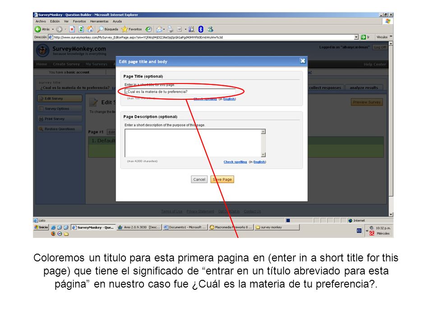The image size is (433, 325).
Task: Click Check spelling link under Page Description
Action: (235, 162)
